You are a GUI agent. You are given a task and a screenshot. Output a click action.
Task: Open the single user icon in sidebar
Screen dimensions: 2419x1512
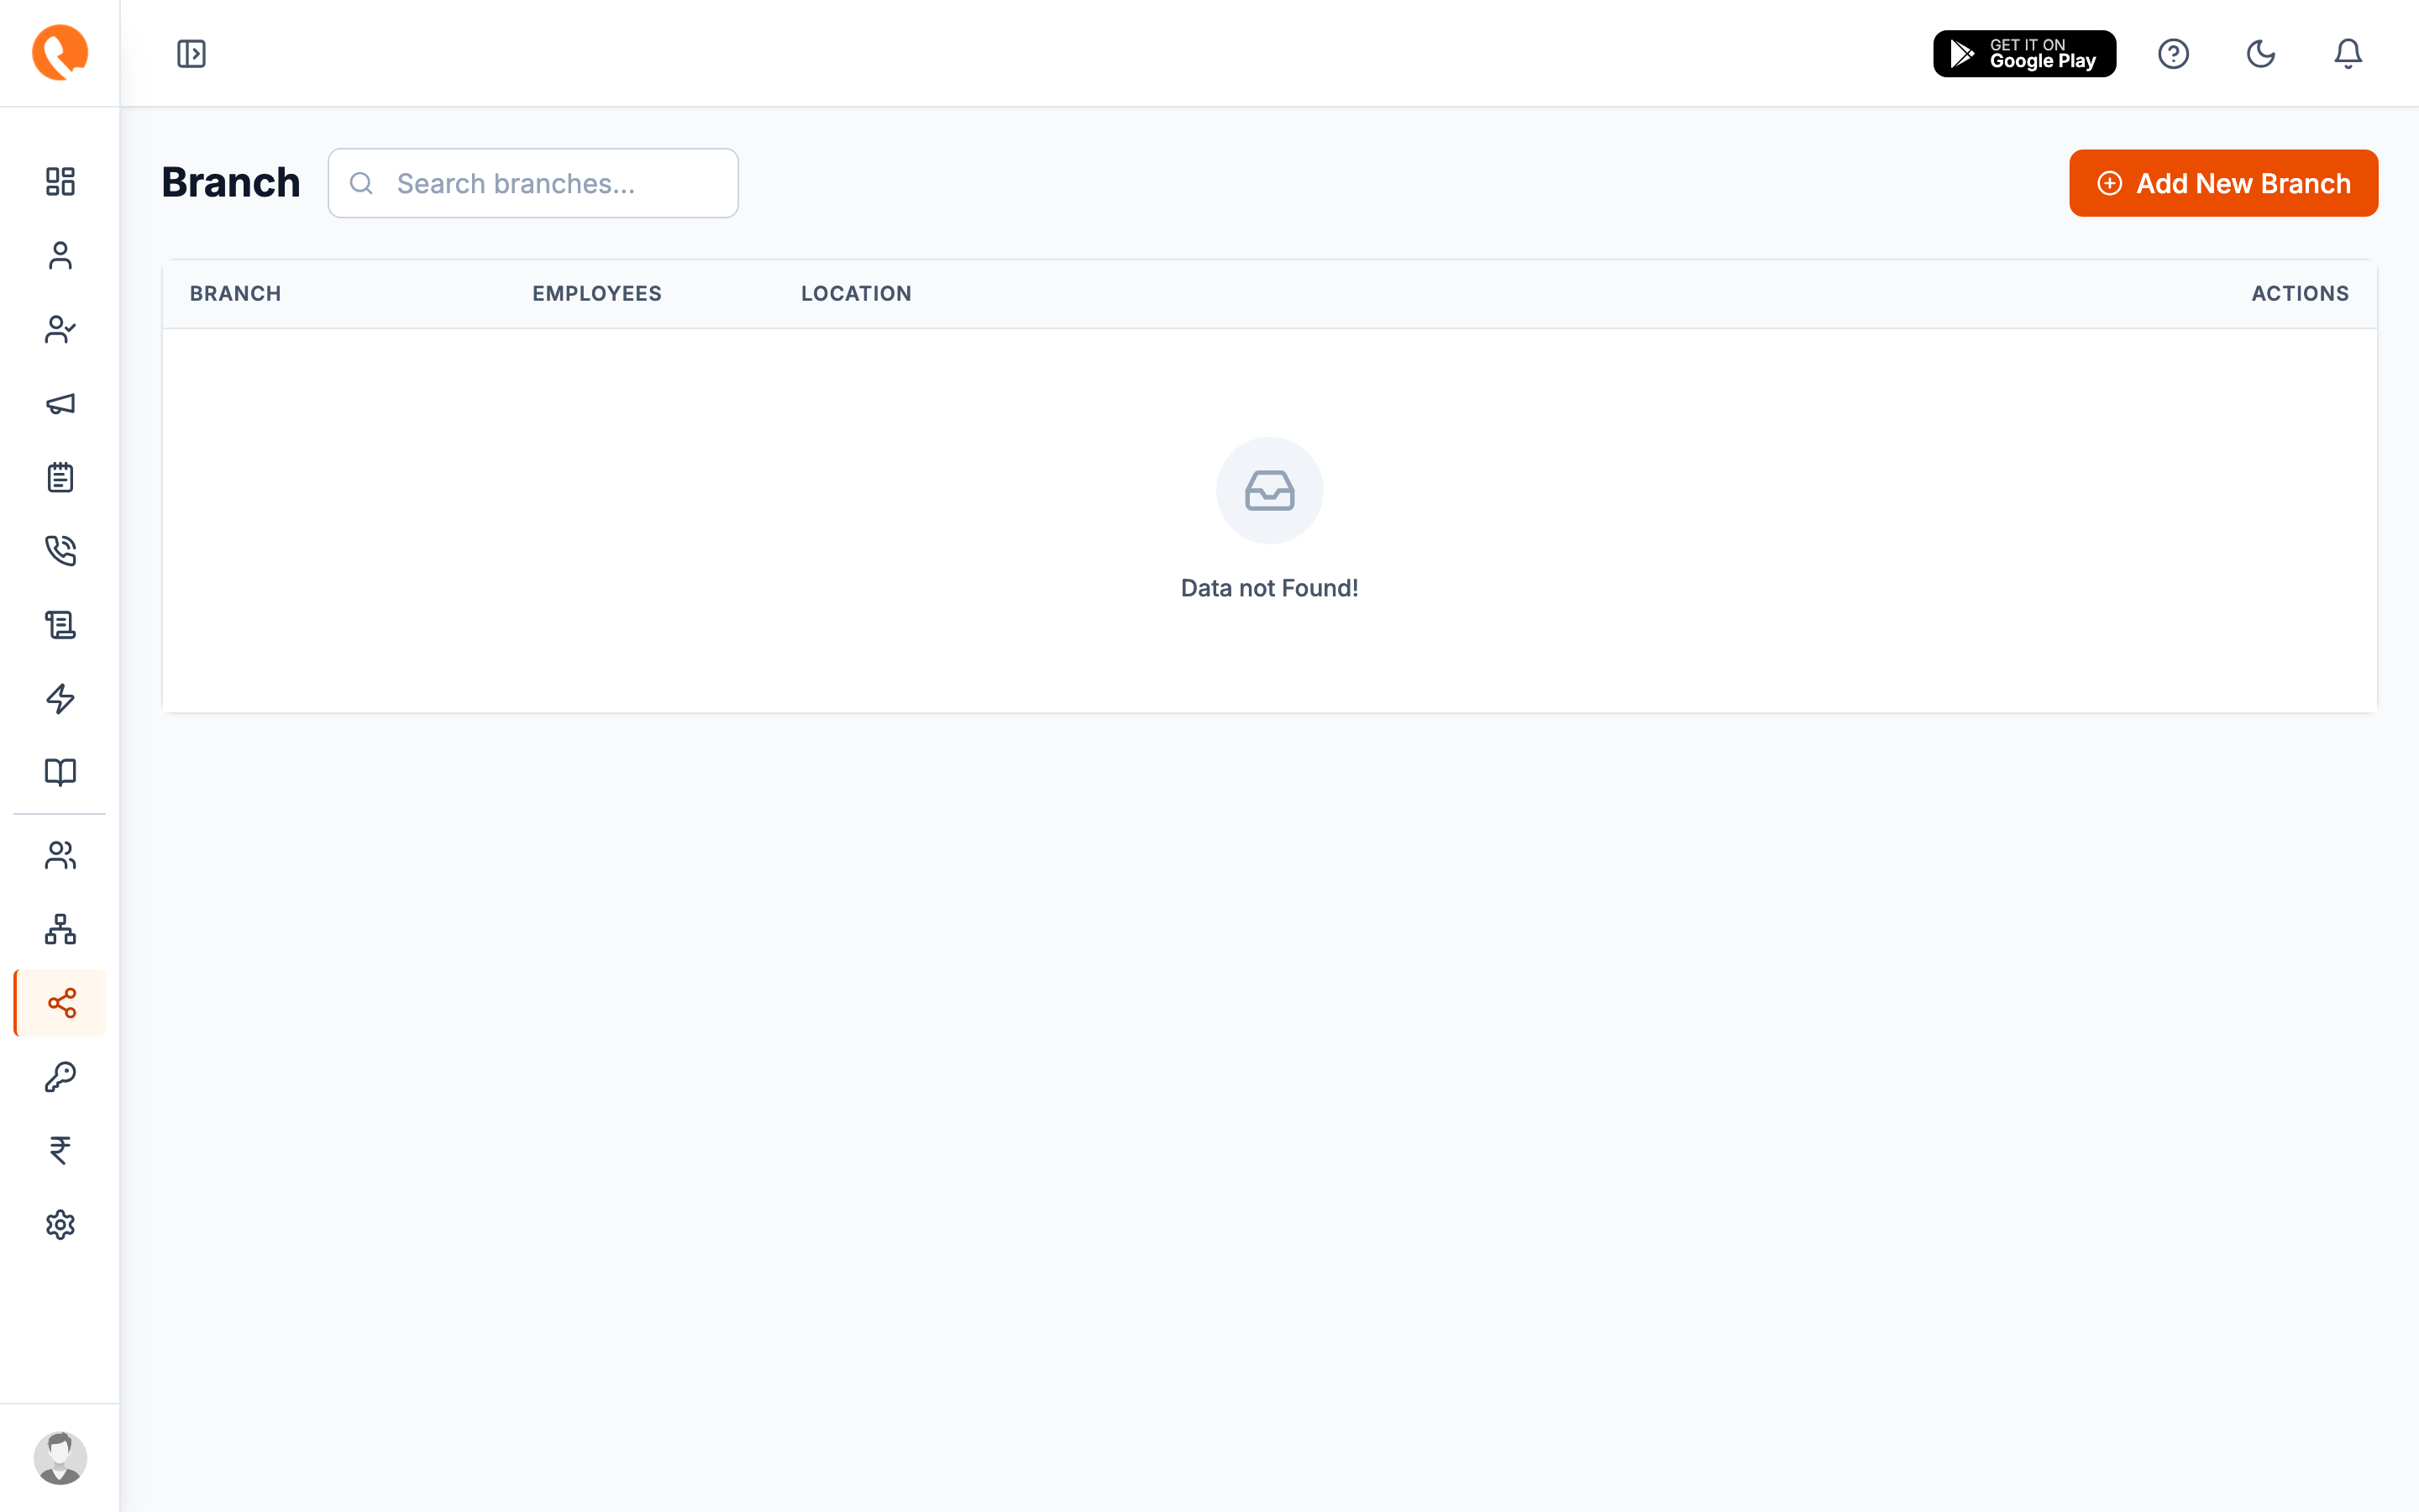(60, 255)
